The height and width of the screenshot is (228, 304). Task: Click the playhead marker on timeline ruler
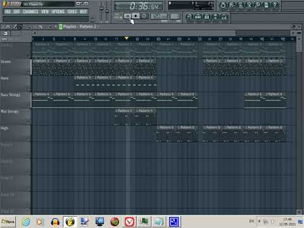tap(127, 38)
